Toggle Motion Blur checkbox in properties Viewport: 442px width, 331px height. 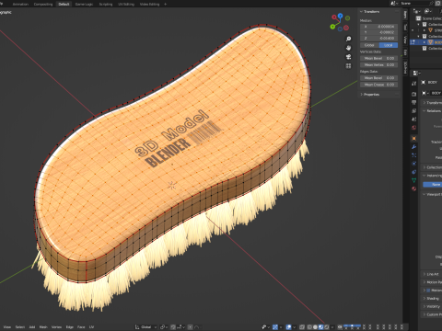point(428,290)
